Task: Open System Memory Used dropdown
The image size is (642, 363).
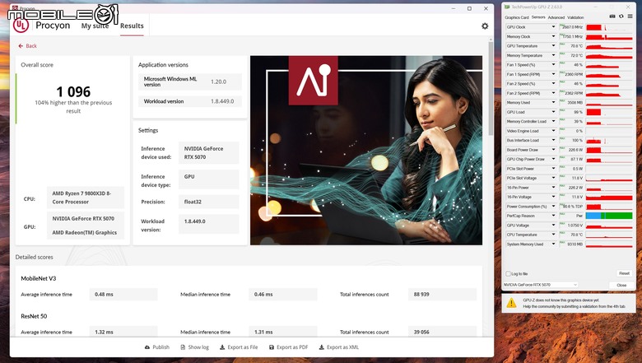Action: pos(553,244)
